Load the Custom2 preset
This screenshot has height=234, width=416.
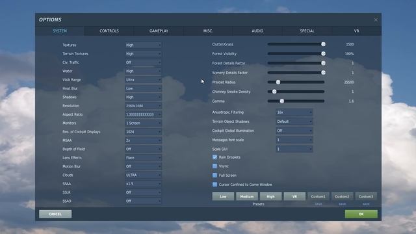click(x=343, y=196)
